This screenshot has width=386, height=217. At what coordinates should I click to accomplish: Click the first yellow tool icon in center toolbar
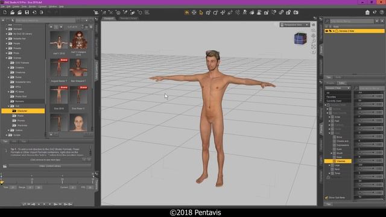[x=186, y=12]
